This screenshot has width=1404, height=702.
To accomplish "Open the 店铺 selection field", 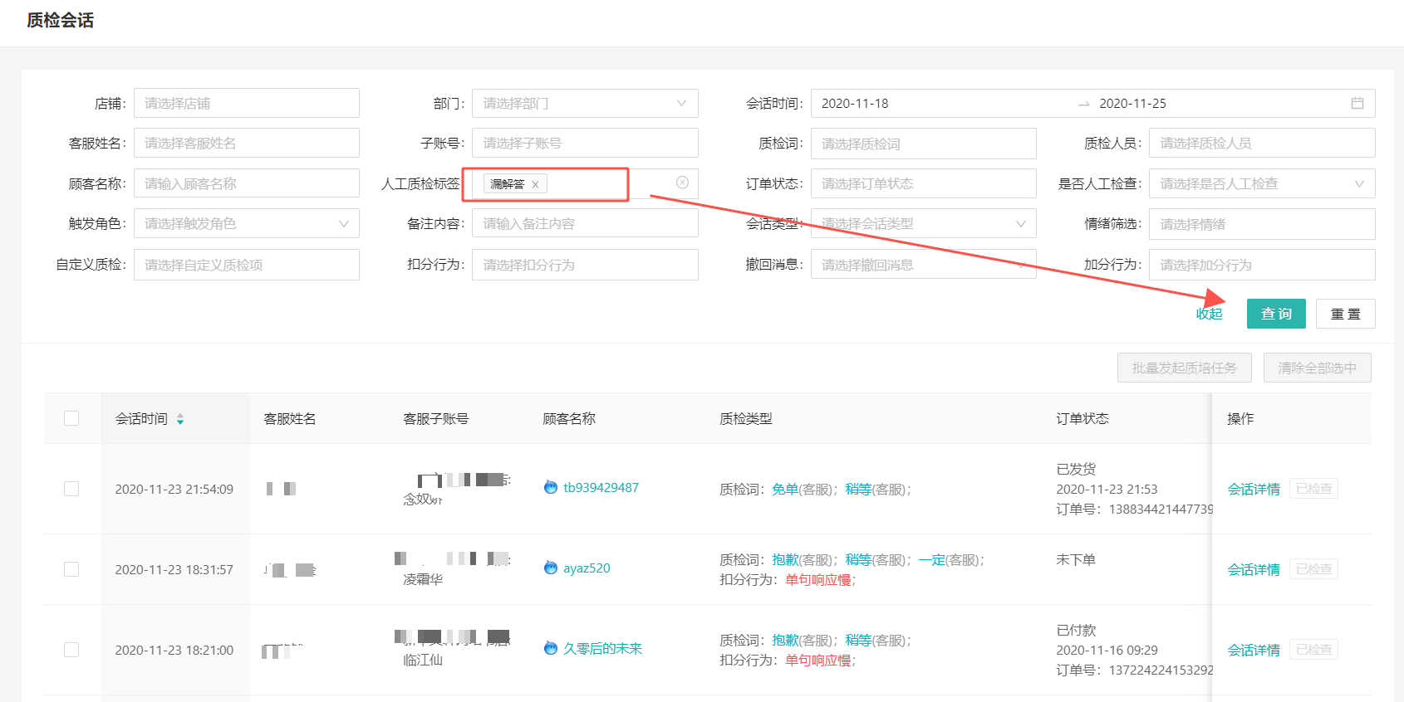I will [x=247, y=103].
